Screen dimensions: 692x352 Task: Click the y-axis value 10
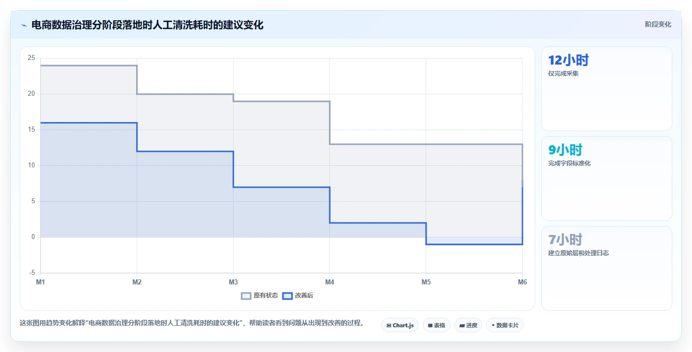[x=31, y=165]
